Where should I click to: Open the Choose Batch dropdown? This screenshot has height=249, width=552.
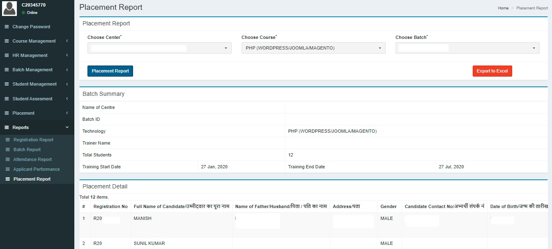pyautogui.click(x=467, y=48)
